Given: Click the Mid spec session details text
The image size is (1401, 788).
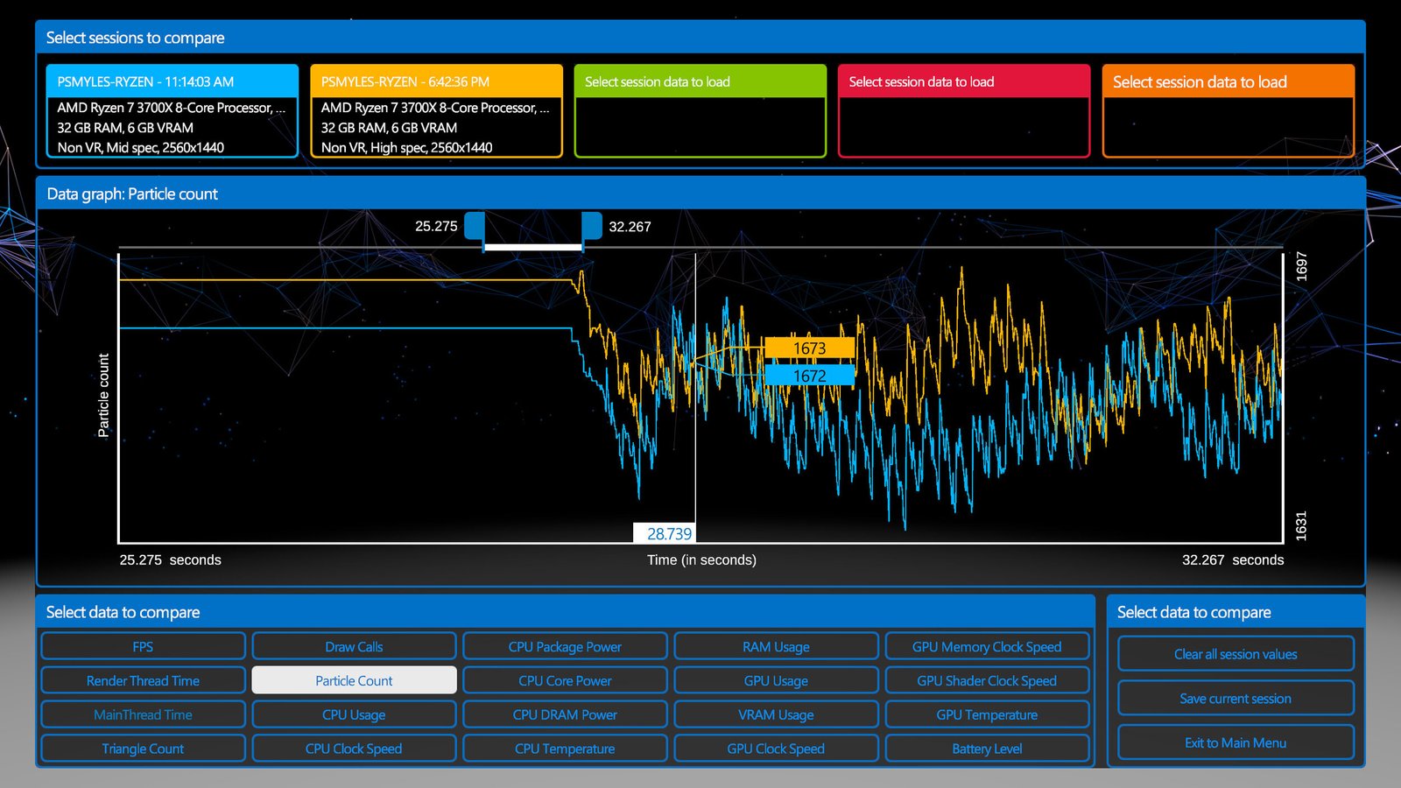Looking at the screenshot, I should click(141, 148).
